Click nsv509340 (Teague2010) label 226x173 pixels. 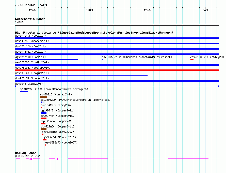32,73
